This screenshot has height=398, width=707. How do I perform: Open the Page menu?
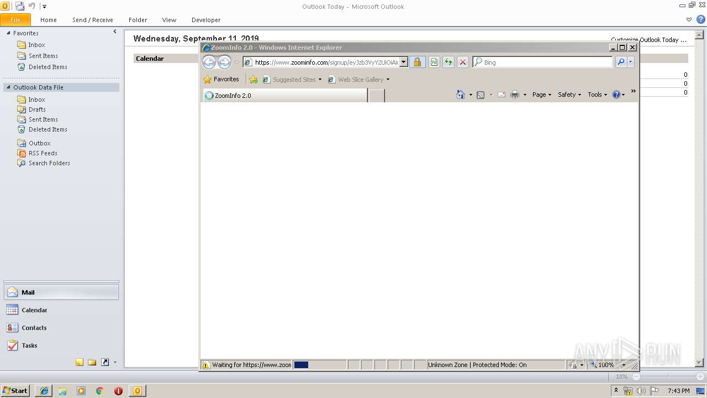pyautogui.click(x=542, y=95)
